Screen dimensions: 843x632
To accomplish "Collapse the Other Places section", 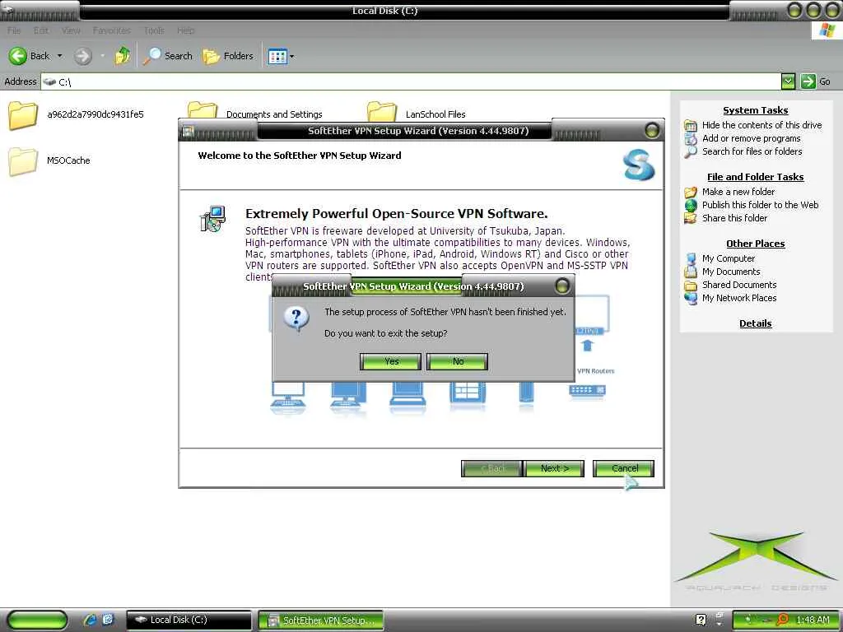I will (756, 244).
